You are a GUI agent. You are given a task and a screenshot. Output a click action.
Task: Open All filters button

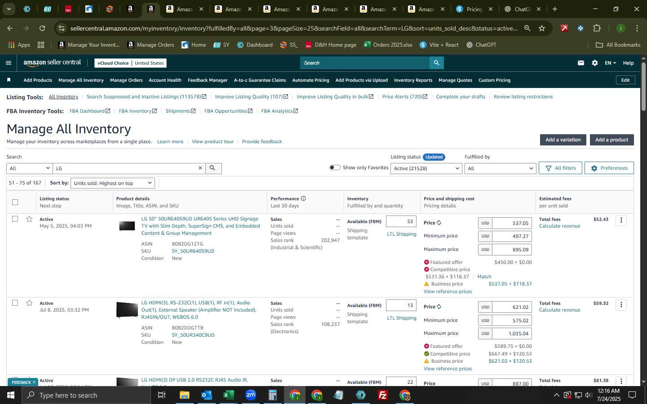560,168
